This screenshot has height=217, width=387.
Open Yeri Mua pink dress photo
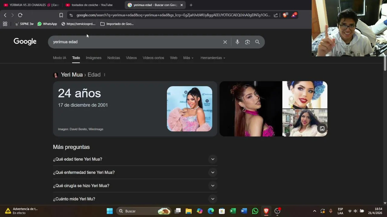pos(190,109)
